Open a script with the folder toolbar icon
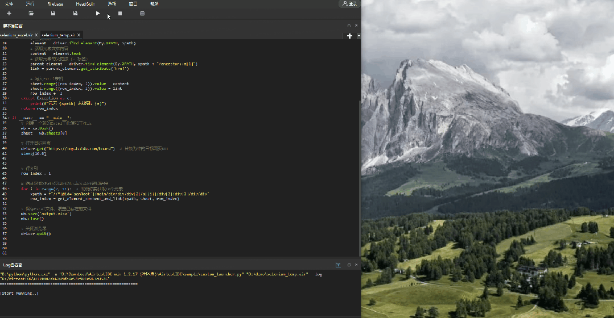Viewport: 614px width, 318px height. [x=31, y=13]
